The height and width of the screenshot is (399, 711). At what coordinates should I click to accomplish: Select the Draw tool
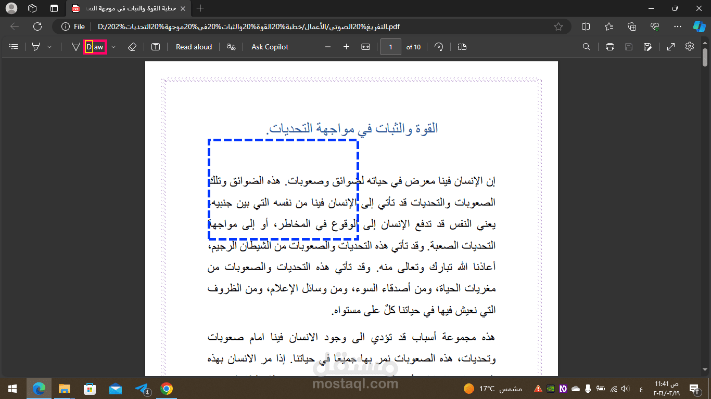pyautogui.click(x=90, y=47)
